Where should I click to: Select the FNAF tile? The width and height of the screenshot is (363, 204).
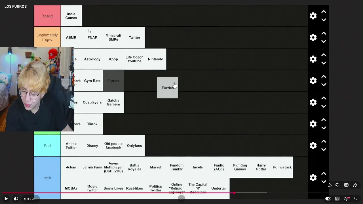pyautogui.click(x=92, y=37)
